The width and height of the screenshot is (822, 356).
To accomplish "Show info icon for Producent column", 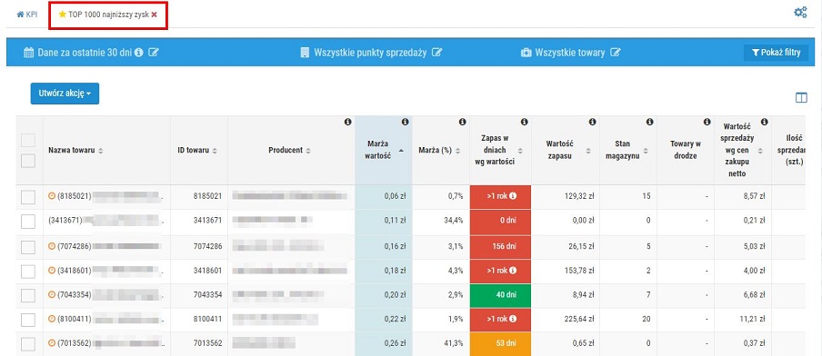I will pyautogui.click(x=347, y=122).
